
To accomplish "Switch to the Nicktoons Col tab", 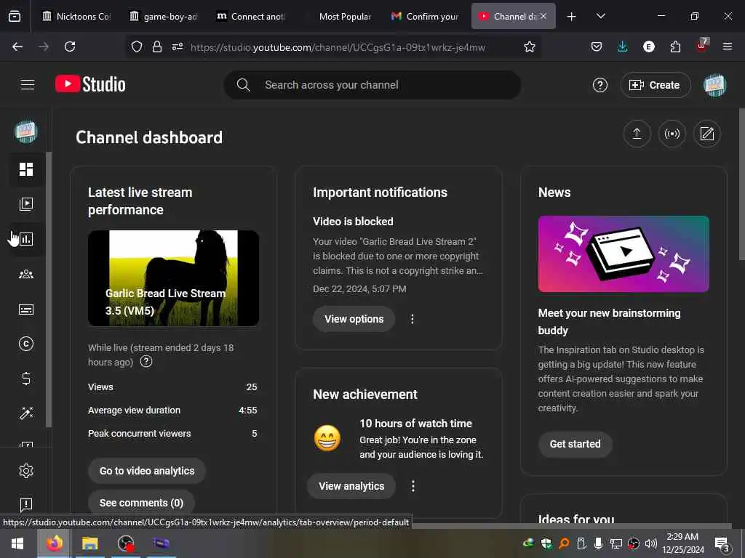I will tap(76, 16).
